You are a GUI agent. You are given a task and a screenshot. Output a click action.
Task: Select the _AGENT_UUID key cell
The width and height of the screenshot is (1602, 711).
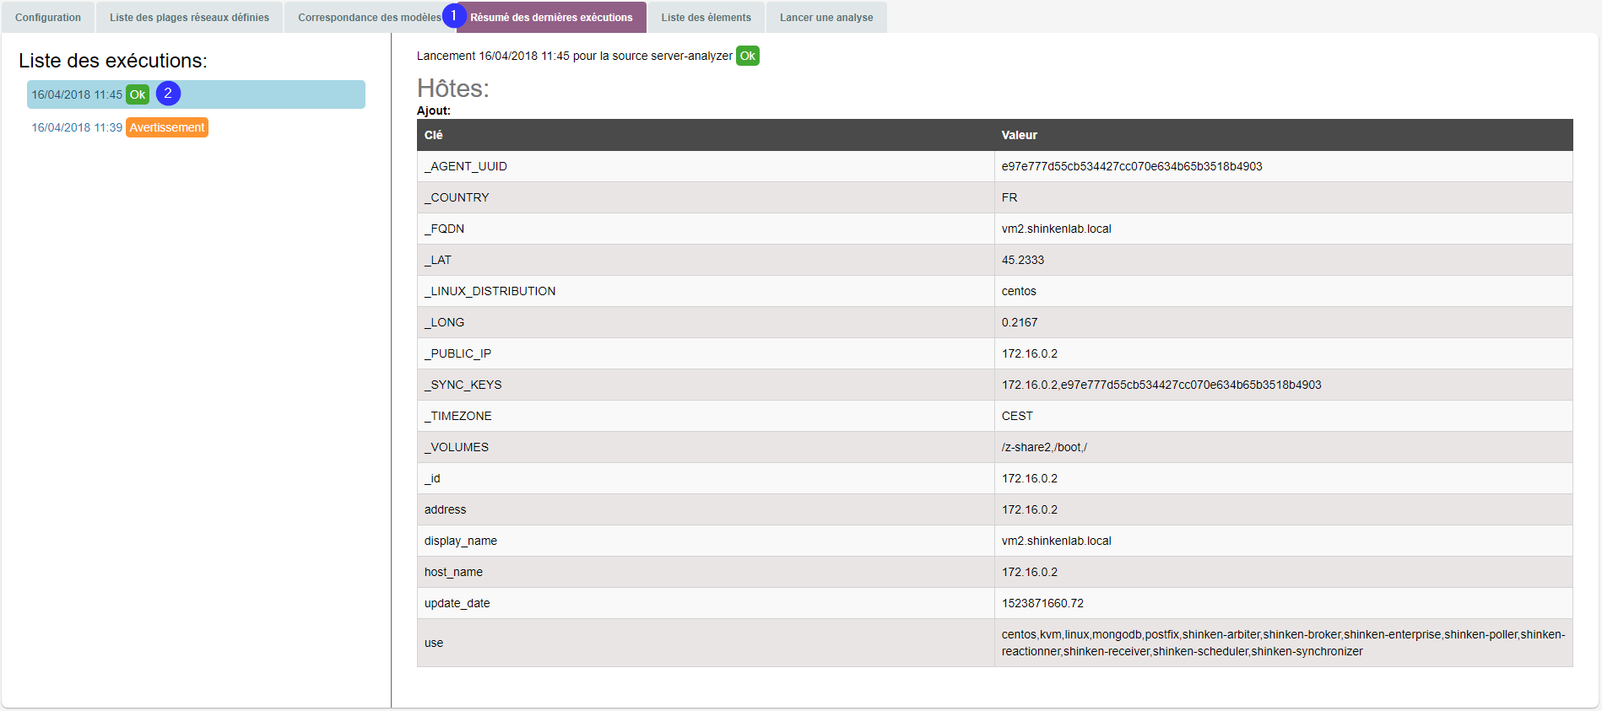(706, 166)
